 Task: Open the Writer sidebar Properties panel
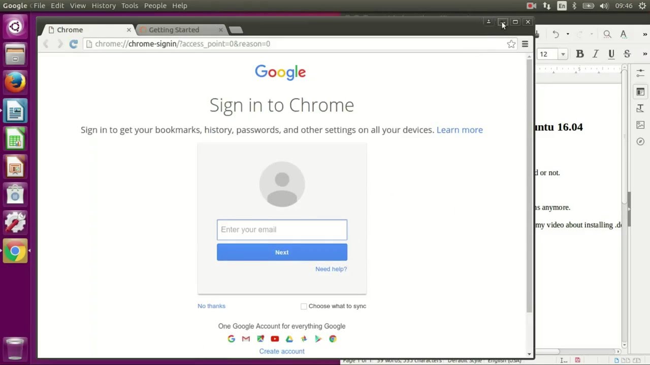point(640,92)
